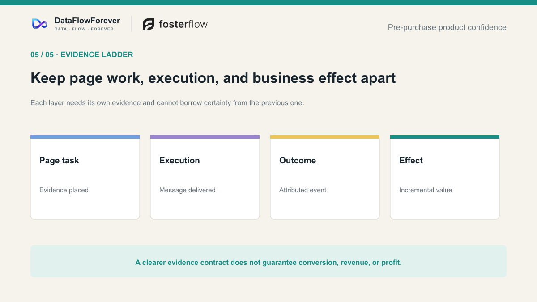Click the fosterflow leaf logo icon
Viewport: 537px width, 302px height.
(149, 24)
